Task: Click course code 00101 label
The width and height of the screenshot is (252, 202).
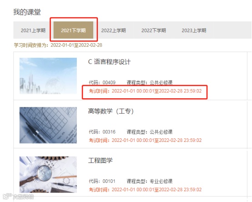Action: click(x=102, y=181)
